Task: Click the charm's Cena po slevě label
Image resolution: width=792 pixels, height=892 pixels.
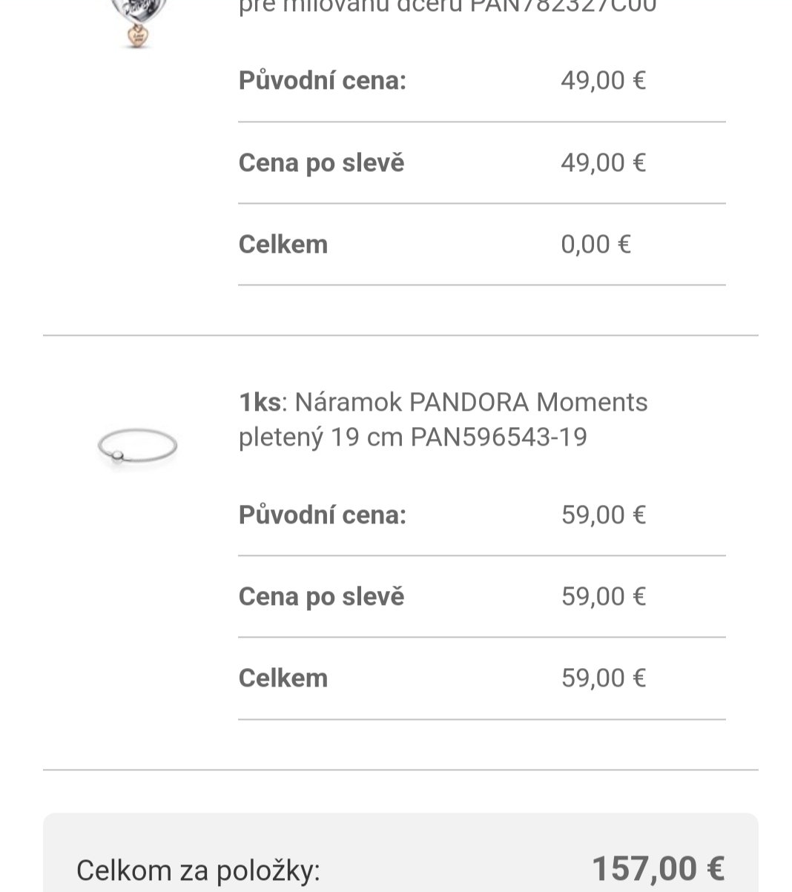Action: [x=321, y=162]
